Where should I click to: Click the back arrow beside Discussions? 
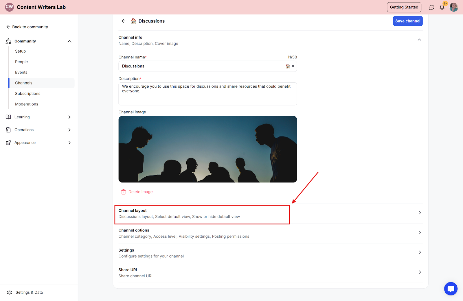pos(124,21)
